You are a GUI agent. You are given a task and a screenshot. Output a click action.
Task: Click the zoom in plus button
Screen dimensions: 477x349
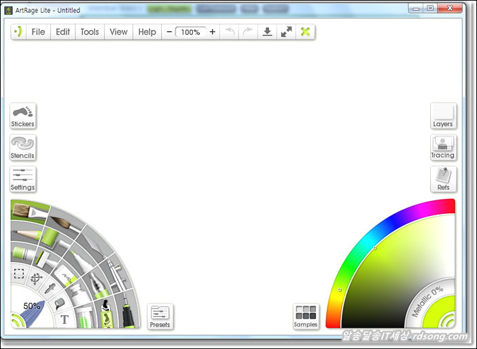213,32
